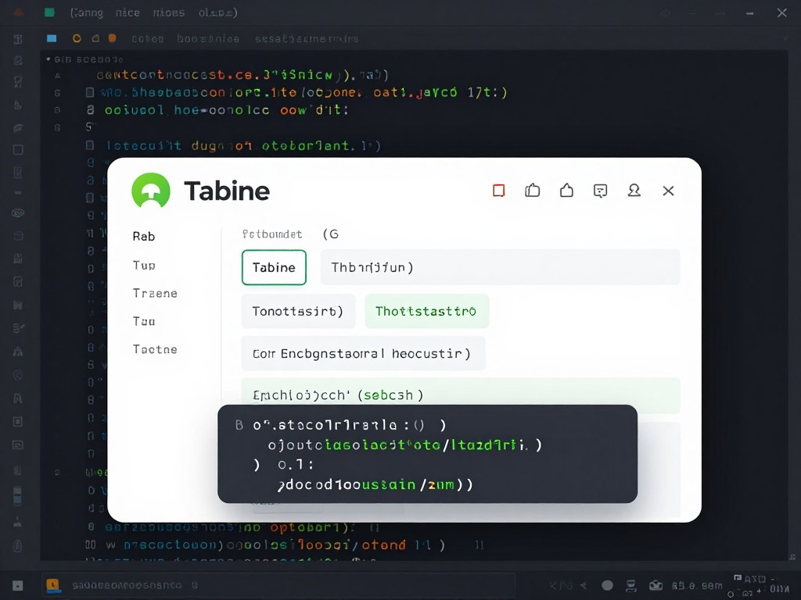Screen dimensions: 801x600
Task: Click the circular progress indicator in the status bar
Action: [x=607, y=584]
